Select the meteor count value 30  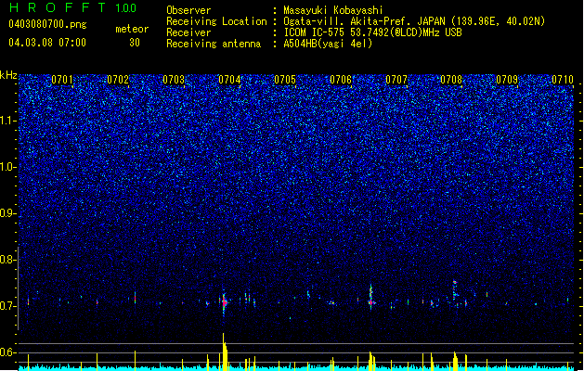[x=135, y=43]
